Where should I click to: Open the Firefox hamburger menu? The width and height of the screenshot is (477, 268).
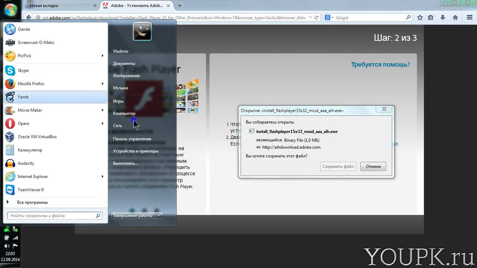point(470,17)
